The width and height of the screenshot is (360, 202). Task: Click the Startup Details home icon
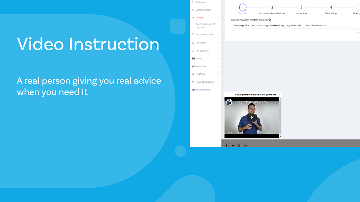(x=193, y=10)
